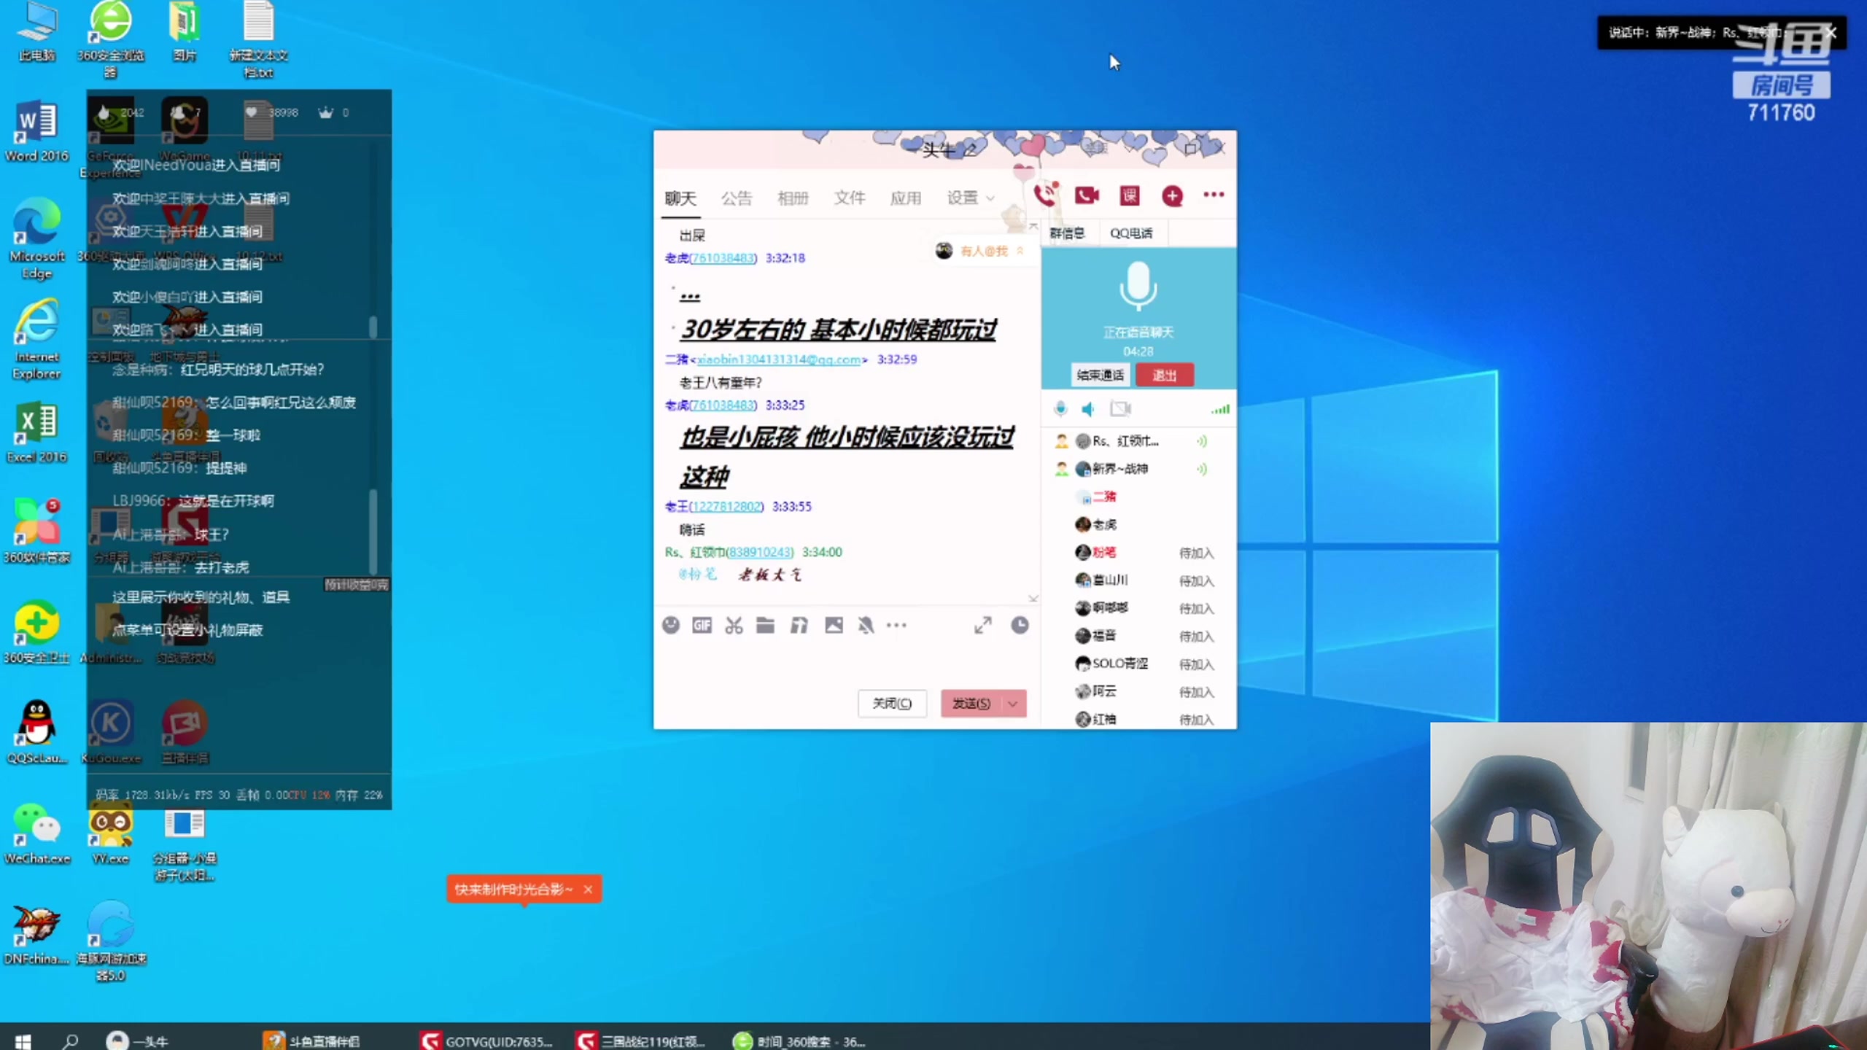
Task: Click the 发送(S) send button
Action: (x=971, y=703)
